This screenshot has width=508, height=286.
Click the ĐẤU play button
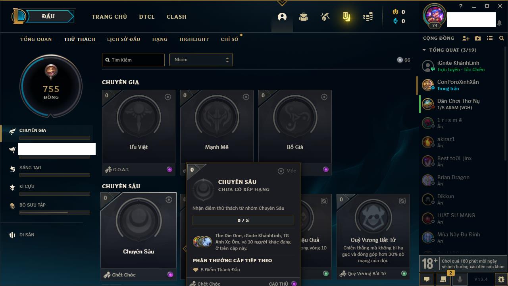pos(48,16)
